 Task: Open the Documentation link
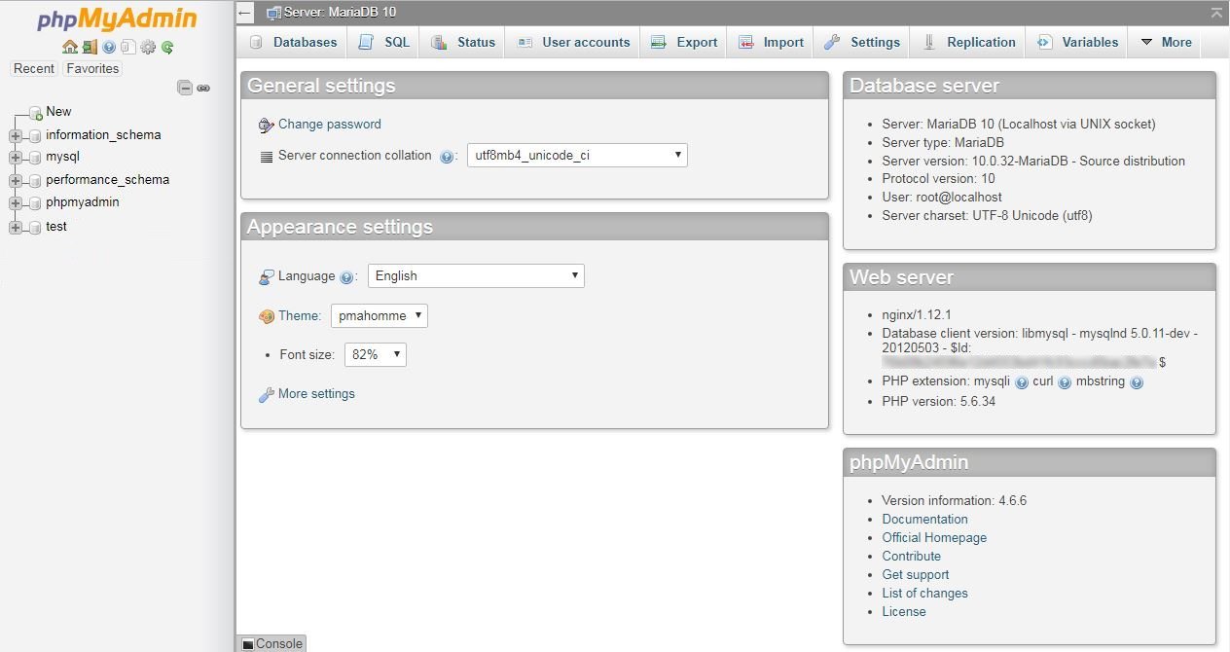(925, 520)
